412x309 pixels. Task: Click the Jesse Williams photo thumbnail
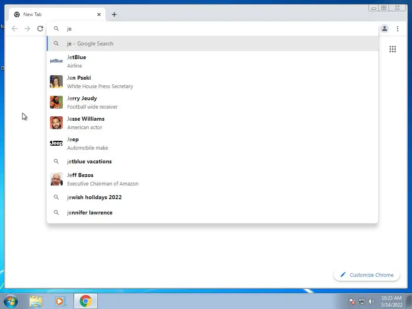[x=56, y=123]
